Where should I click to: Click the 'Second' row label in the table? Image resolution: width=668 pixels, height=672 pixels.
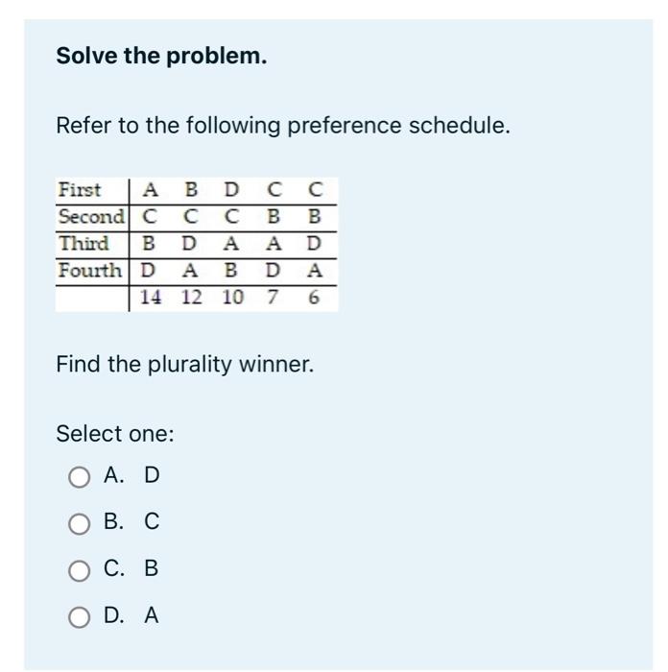(92, 216)
